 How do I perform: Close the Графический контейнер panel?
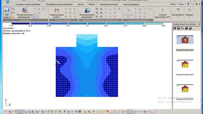pos(199,24)
